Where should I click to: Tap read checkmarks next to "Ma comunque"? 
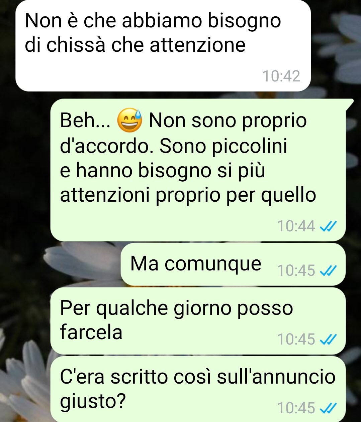pos(328,271)
